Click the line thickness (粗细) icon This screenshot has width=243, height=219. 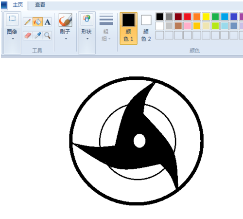tap(106, 19)
